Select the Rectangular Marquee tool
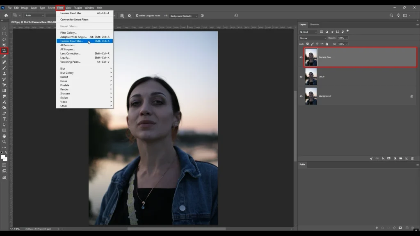The image size is (420, 236). 4,34
